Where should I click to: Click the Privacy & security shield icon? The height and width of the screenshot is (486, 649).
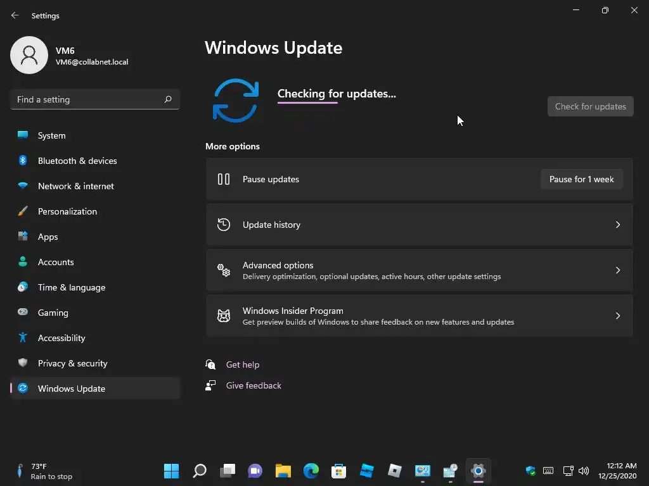click(23, 363)
